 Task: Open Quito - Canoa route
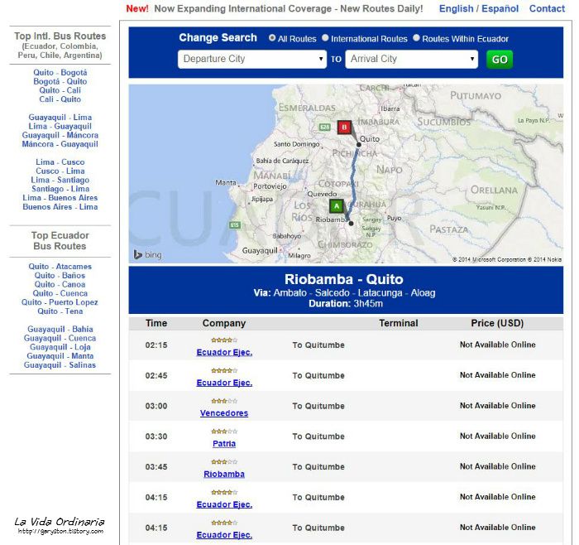click(x=60, y=284)
